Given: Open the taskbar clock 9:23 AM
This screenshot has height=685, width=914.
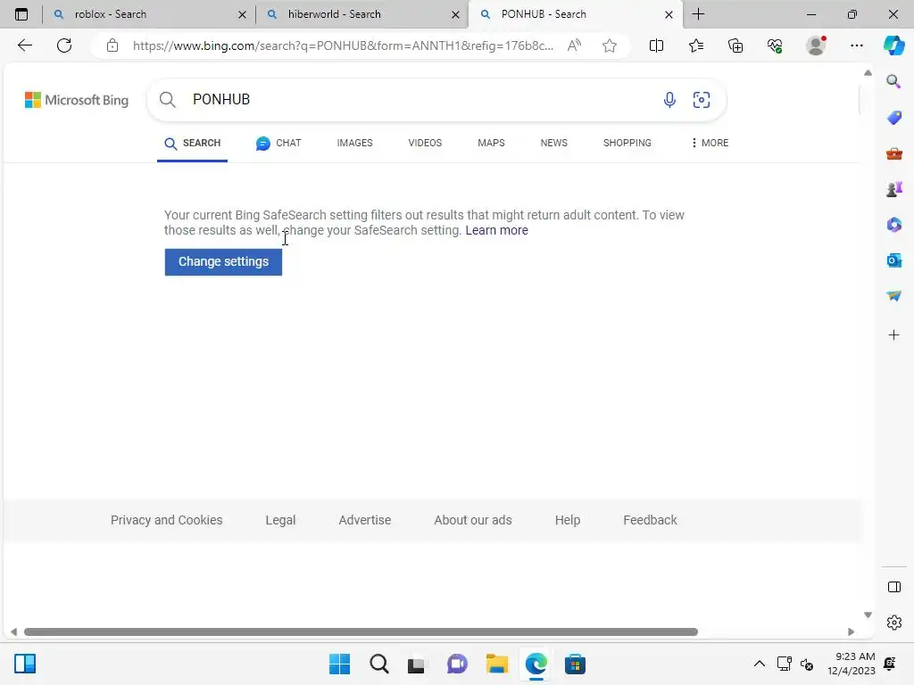Looking at the screenshot, I should (x=851, y=664).
